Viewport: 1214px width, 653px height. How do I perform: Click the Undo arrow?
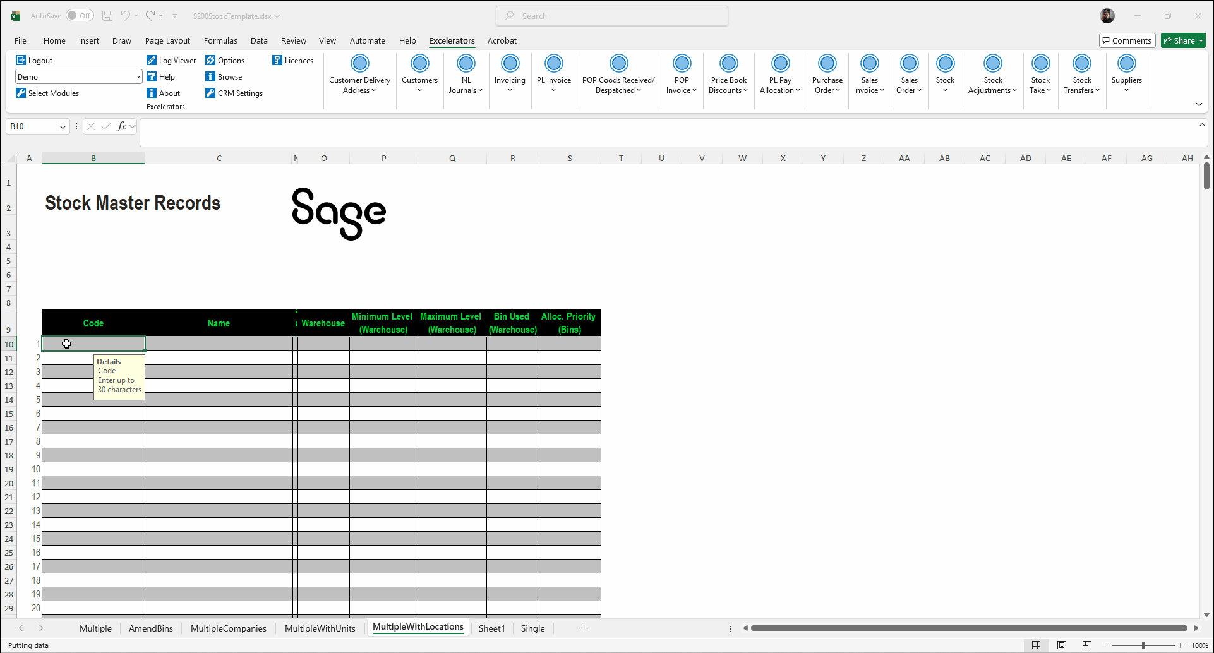pyautogui.click(x=125, y=16)
